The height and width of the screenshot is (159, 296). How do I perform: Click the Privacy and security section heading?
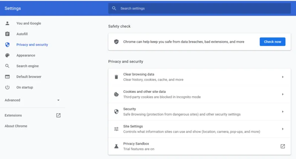click(126, 62)
